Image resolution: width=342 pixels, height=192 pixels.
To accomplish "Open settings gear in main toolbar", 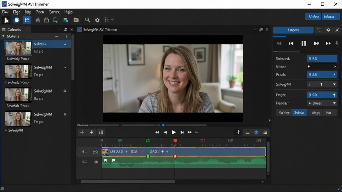I will point(97,20).
